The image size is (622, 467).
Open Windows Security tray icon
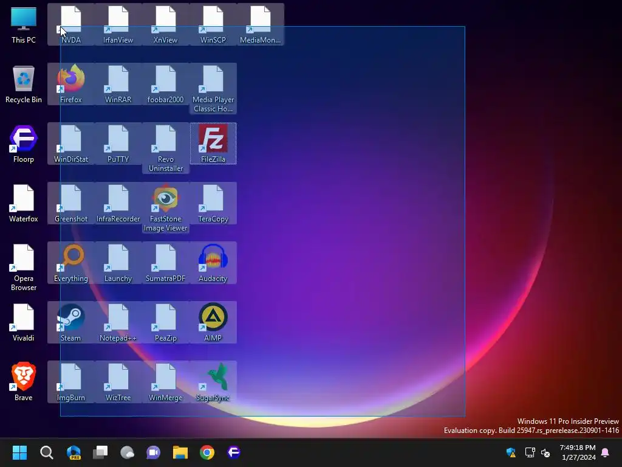coord(511,452)
